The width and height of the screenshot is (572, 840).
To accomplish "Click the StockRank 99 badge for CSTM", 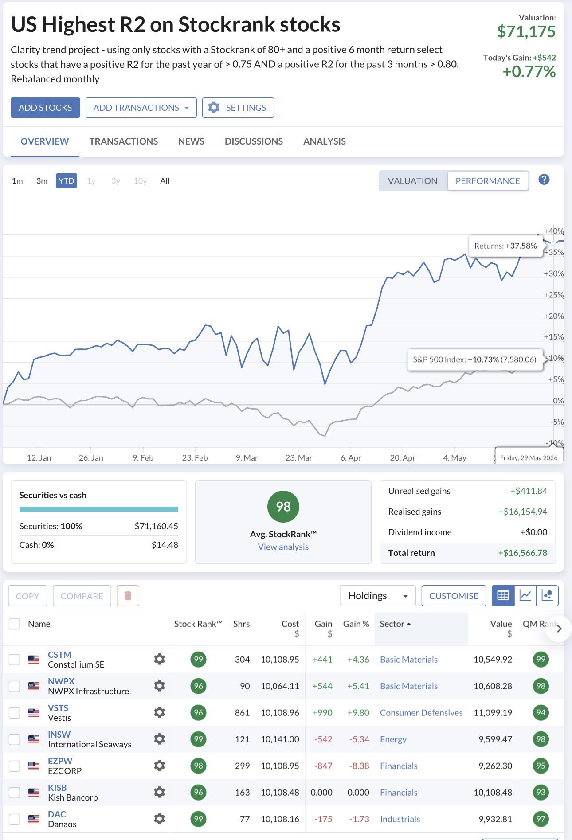I will [198, 659].
